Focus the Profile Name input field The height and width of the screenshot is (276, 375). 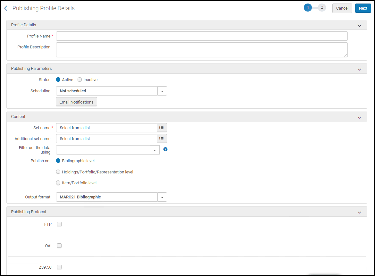pyautogui.click(x=202, y=36)
